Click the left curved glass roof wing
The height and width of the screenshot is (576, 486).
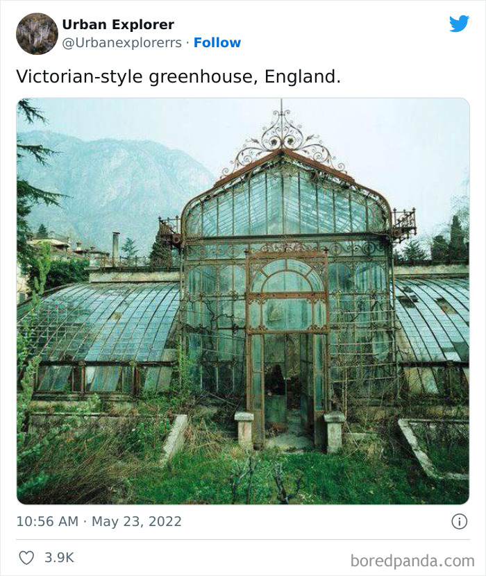104,319
